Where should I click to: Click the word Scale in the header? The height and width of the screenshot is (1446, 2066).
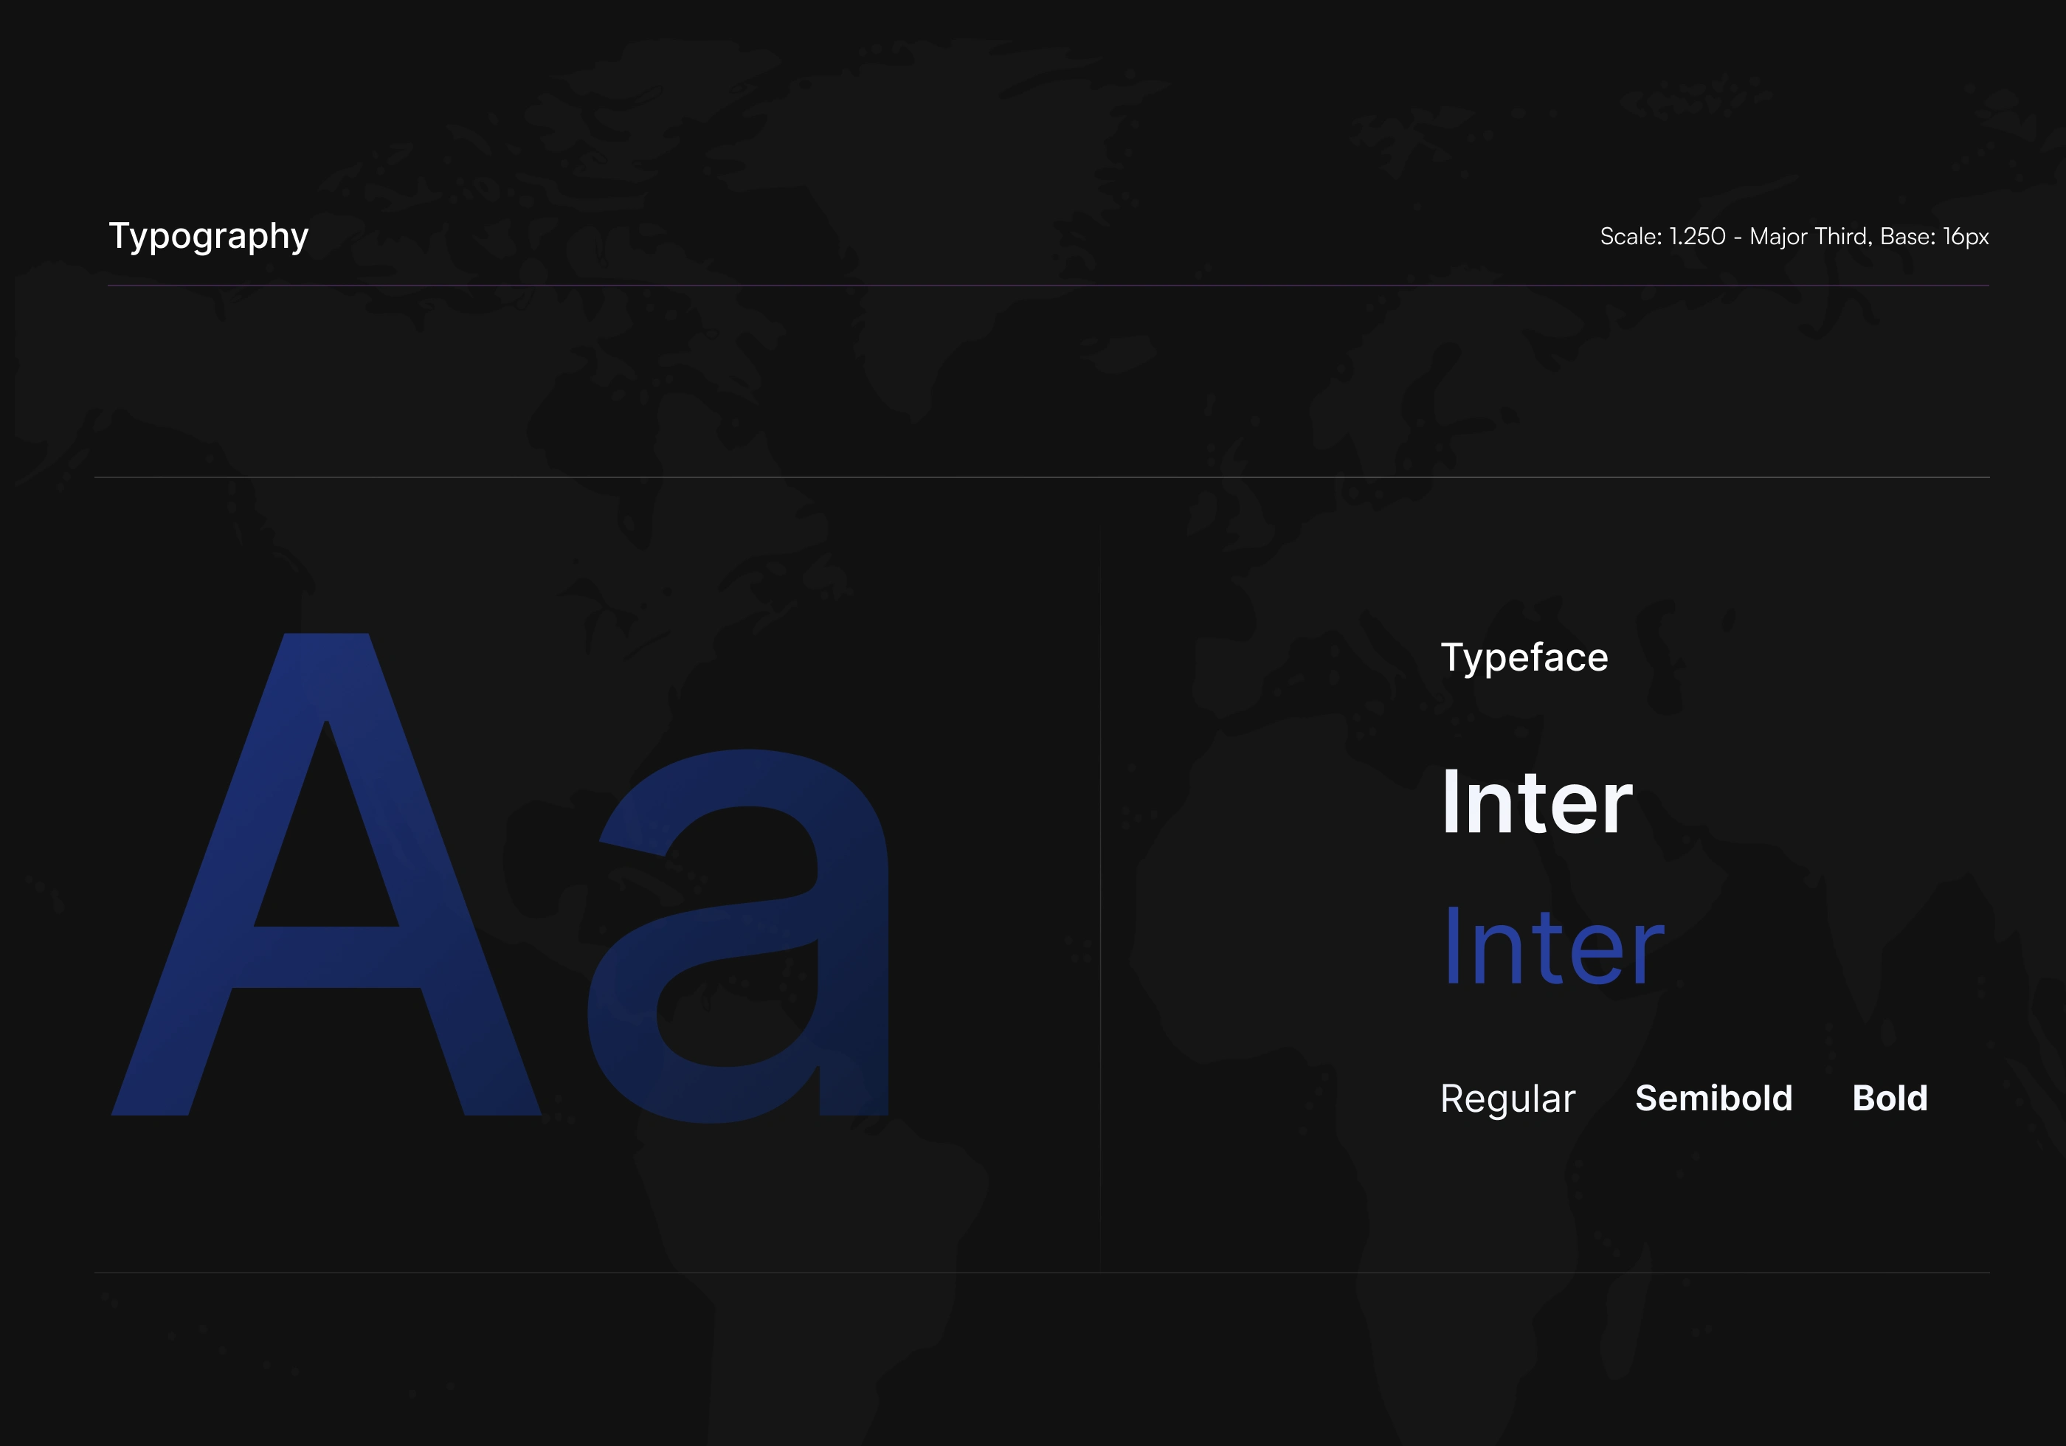click(1628, 237)
